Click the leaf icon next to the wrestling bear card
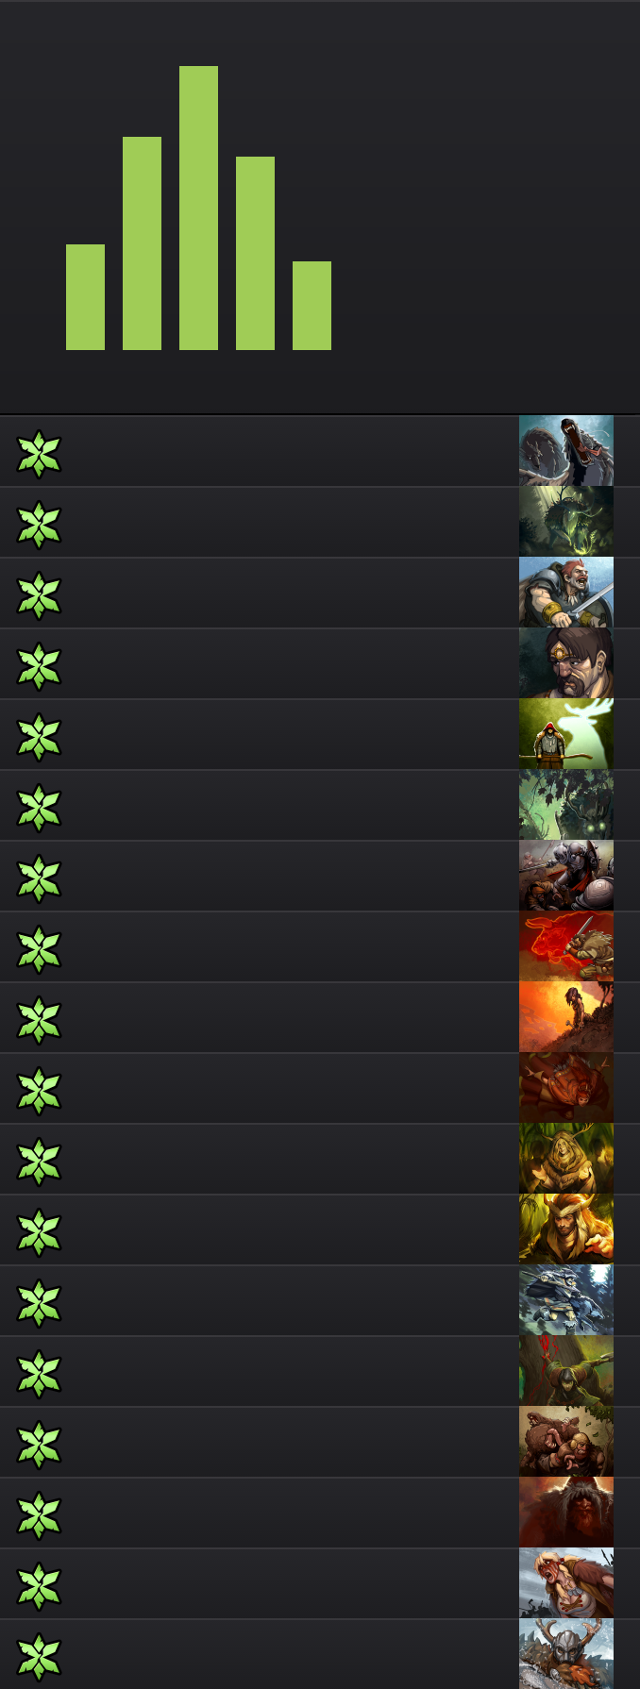This screenshot has height=1689, width=640. tap(39, 1445)
